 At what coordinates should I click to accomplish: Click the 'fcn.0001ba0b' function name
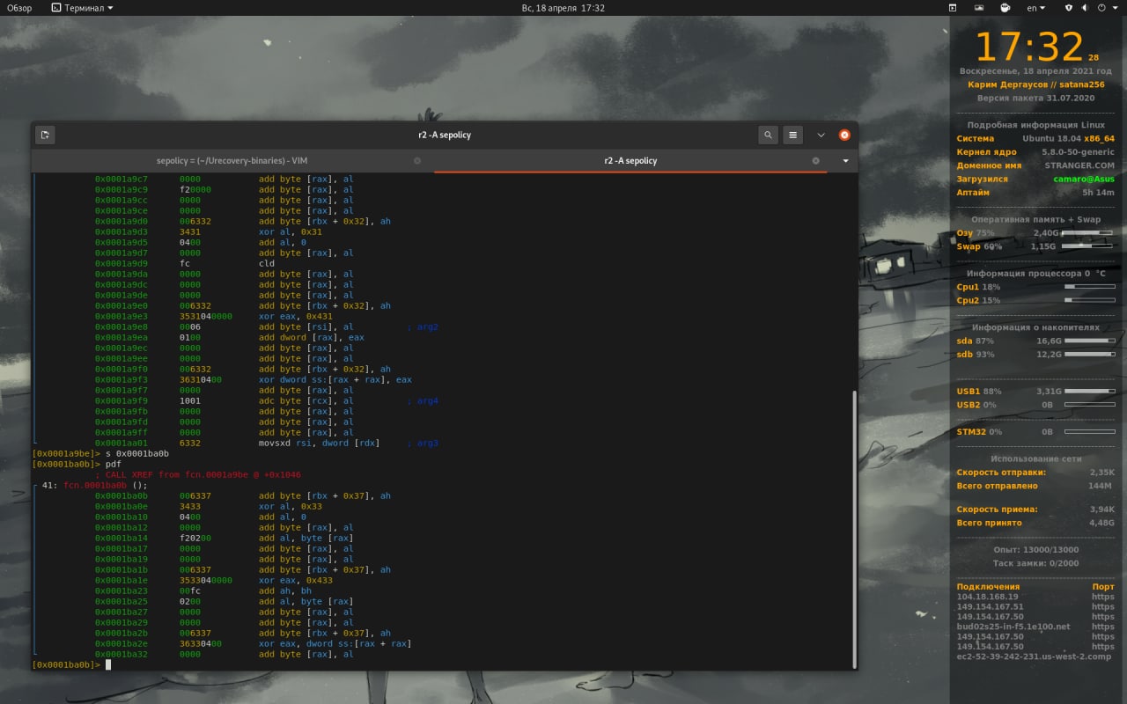click(94, 485)
